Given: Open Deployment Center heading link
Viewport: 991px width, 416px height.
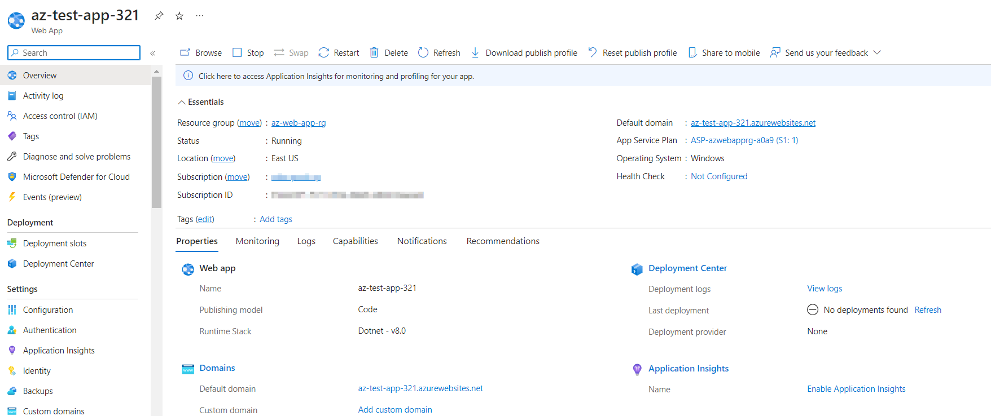Looking at the screenshot, I should pyautogui.click(x=687, y=268).
